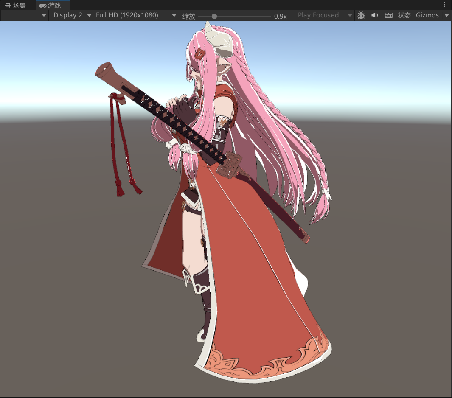This screenshot has width=452, height=398.
Task: Click the grid icon on the 场景 tab
Action: click(7, 6)
